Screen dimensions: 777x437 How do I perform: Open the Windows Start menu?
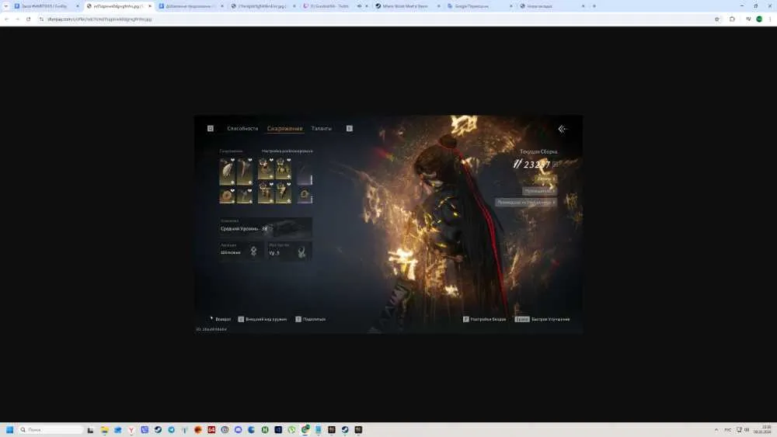(x=9, y=429)
